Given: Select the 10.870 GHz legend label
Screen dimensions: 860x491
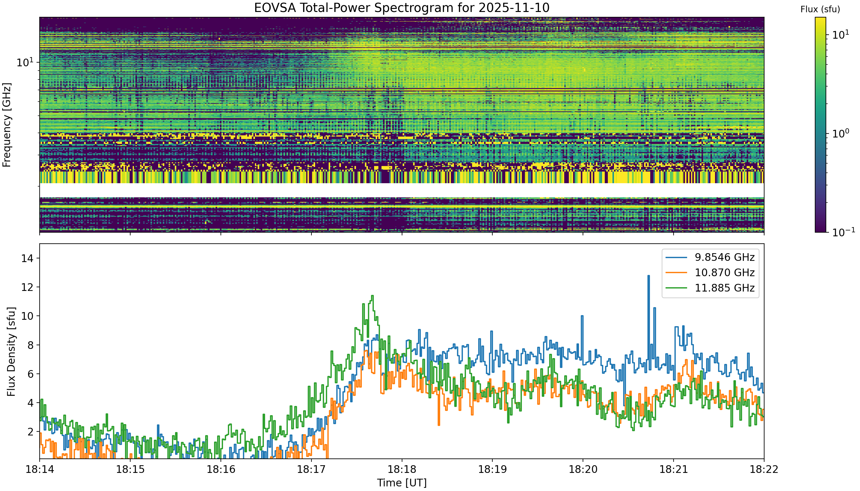Looking at the screenshot, I should click(x=724, y=273).
